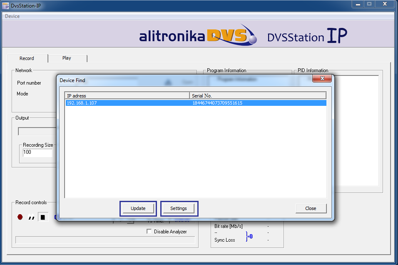The image size is (398, 265).
Task: Select the Record tab
Action: [27, 58]
